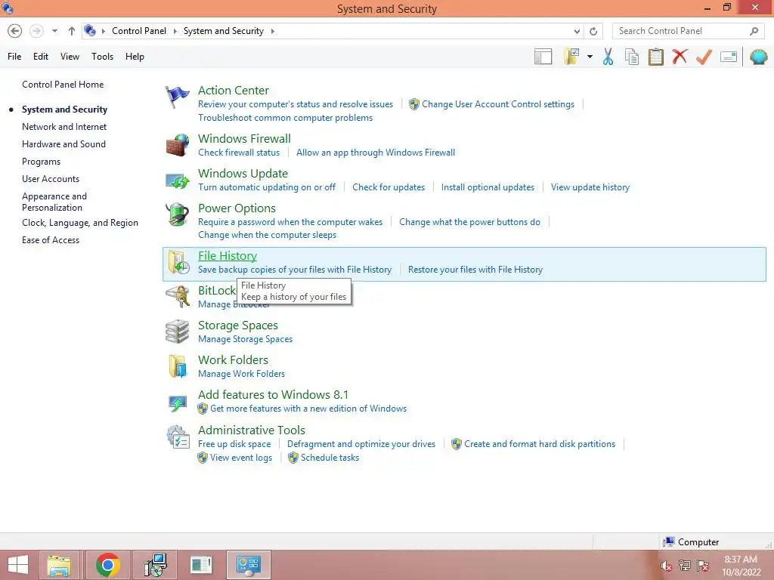The height and width of the screenshot is (580, 774).
Task: Expand the address bar history dropdown
Action: (x=577, y=31)
